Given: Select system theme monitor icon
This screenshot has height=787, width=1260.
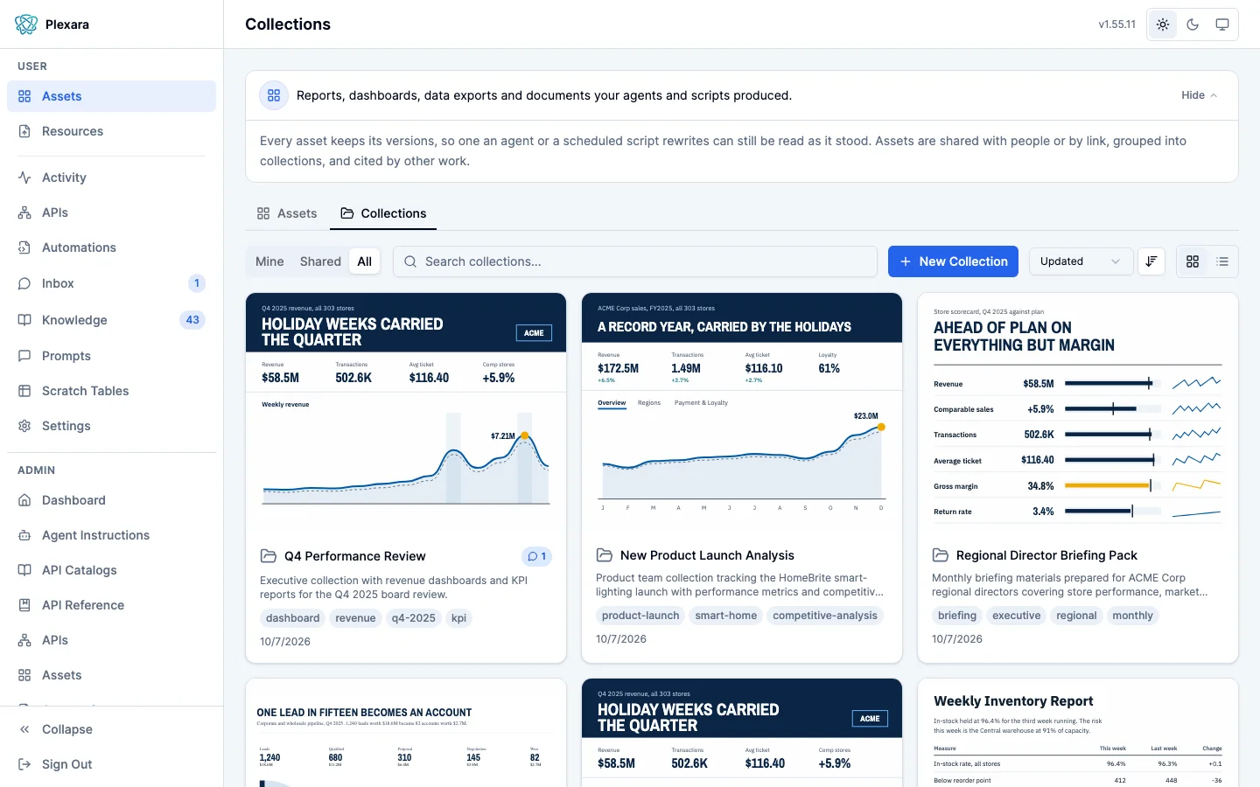Looking at the screenshot, I should (x=1222, y=24).
